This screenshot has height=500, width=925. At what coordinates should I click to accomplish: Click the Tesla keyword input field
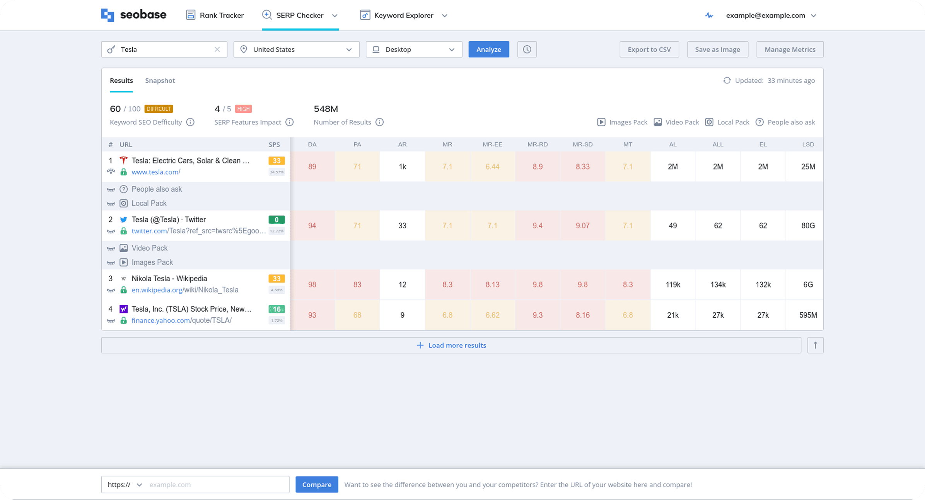164,49
